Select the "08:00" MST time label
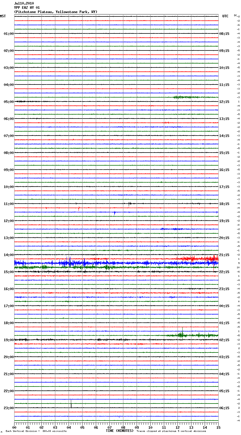Screen dimensions: 241x435 9,153
